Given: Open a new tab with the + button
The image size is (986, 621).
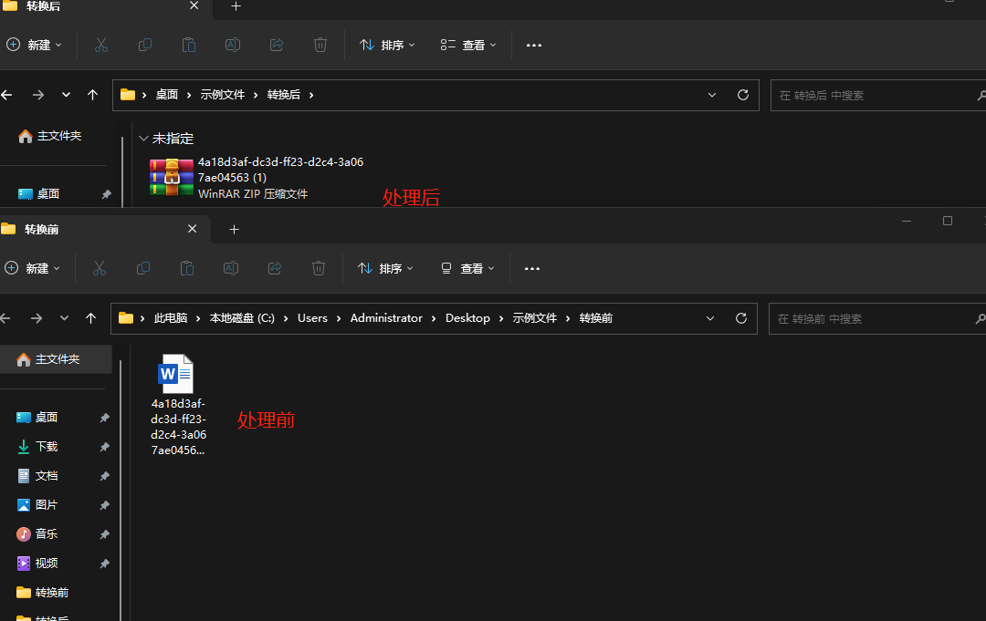Looking at the screenshot, I should tap(234, 229).
